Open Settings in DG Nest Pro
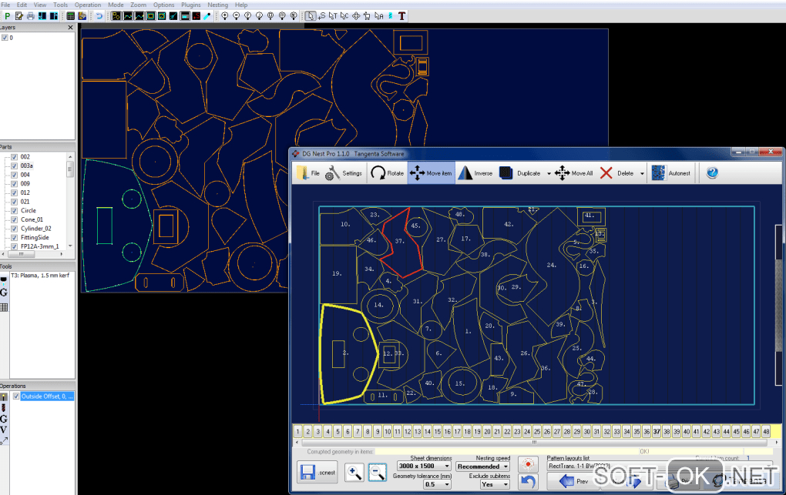 coord(344,173)
